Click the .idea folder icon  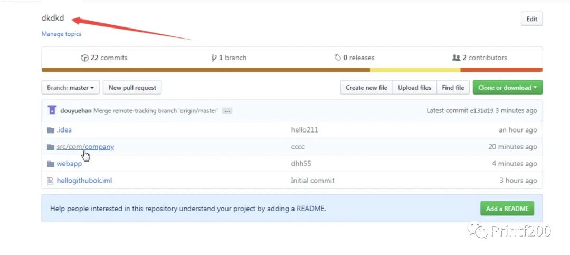click(x=51, y=130)
